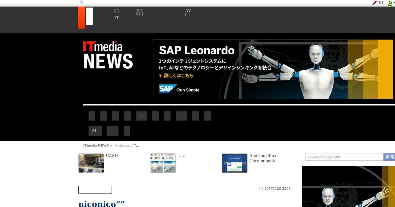Go to ITmedia NEWS breadcrumb link
The image size is (395, 207).
(x=96, y=145)
